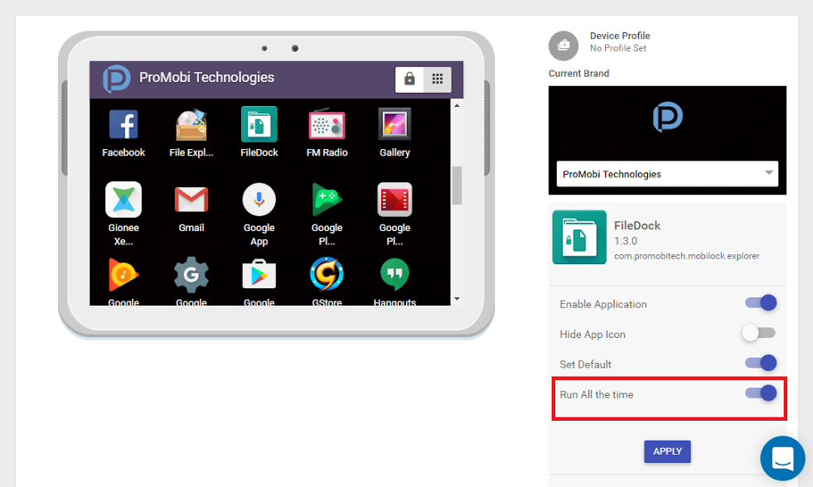Open the Facebook app icon

click(123, 124)
